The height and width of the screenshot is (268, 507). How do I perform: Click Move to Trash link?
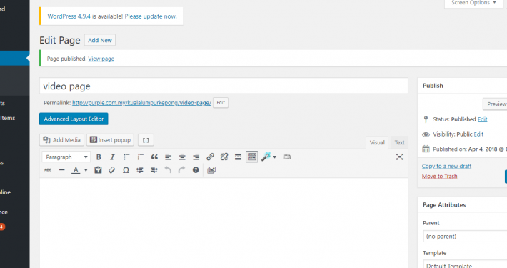click(439, 176)
